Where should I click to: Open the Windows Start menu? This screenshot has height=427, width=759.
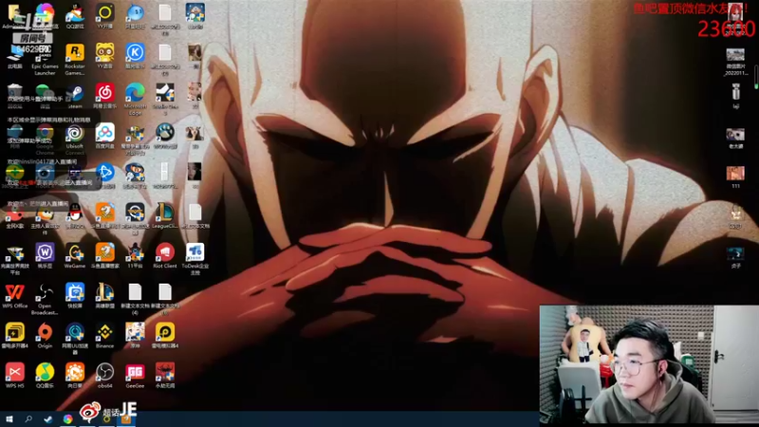(x=9, y=419)
